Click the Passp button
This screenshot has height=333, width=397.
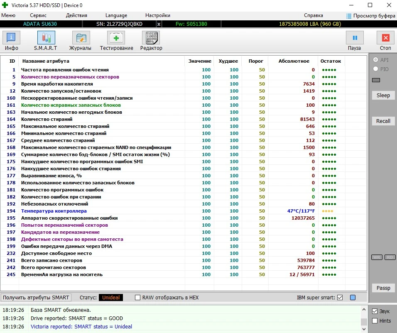click(383, 288)
